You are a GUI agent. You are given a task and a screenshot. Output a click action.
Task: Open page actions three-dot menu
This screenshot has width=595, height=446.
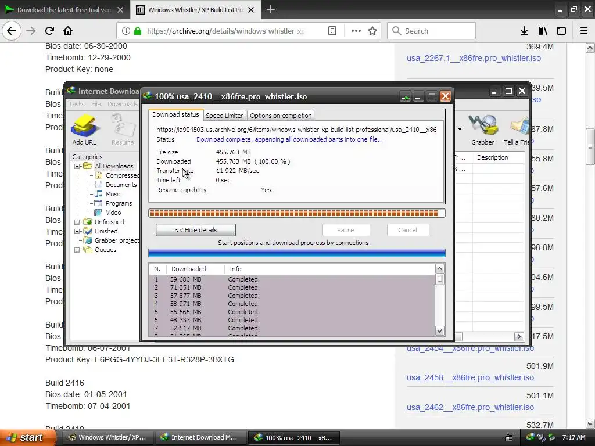coord(356,31)
